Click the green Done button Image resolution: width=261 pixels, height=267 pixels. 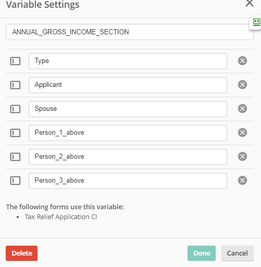pos(202,253)
